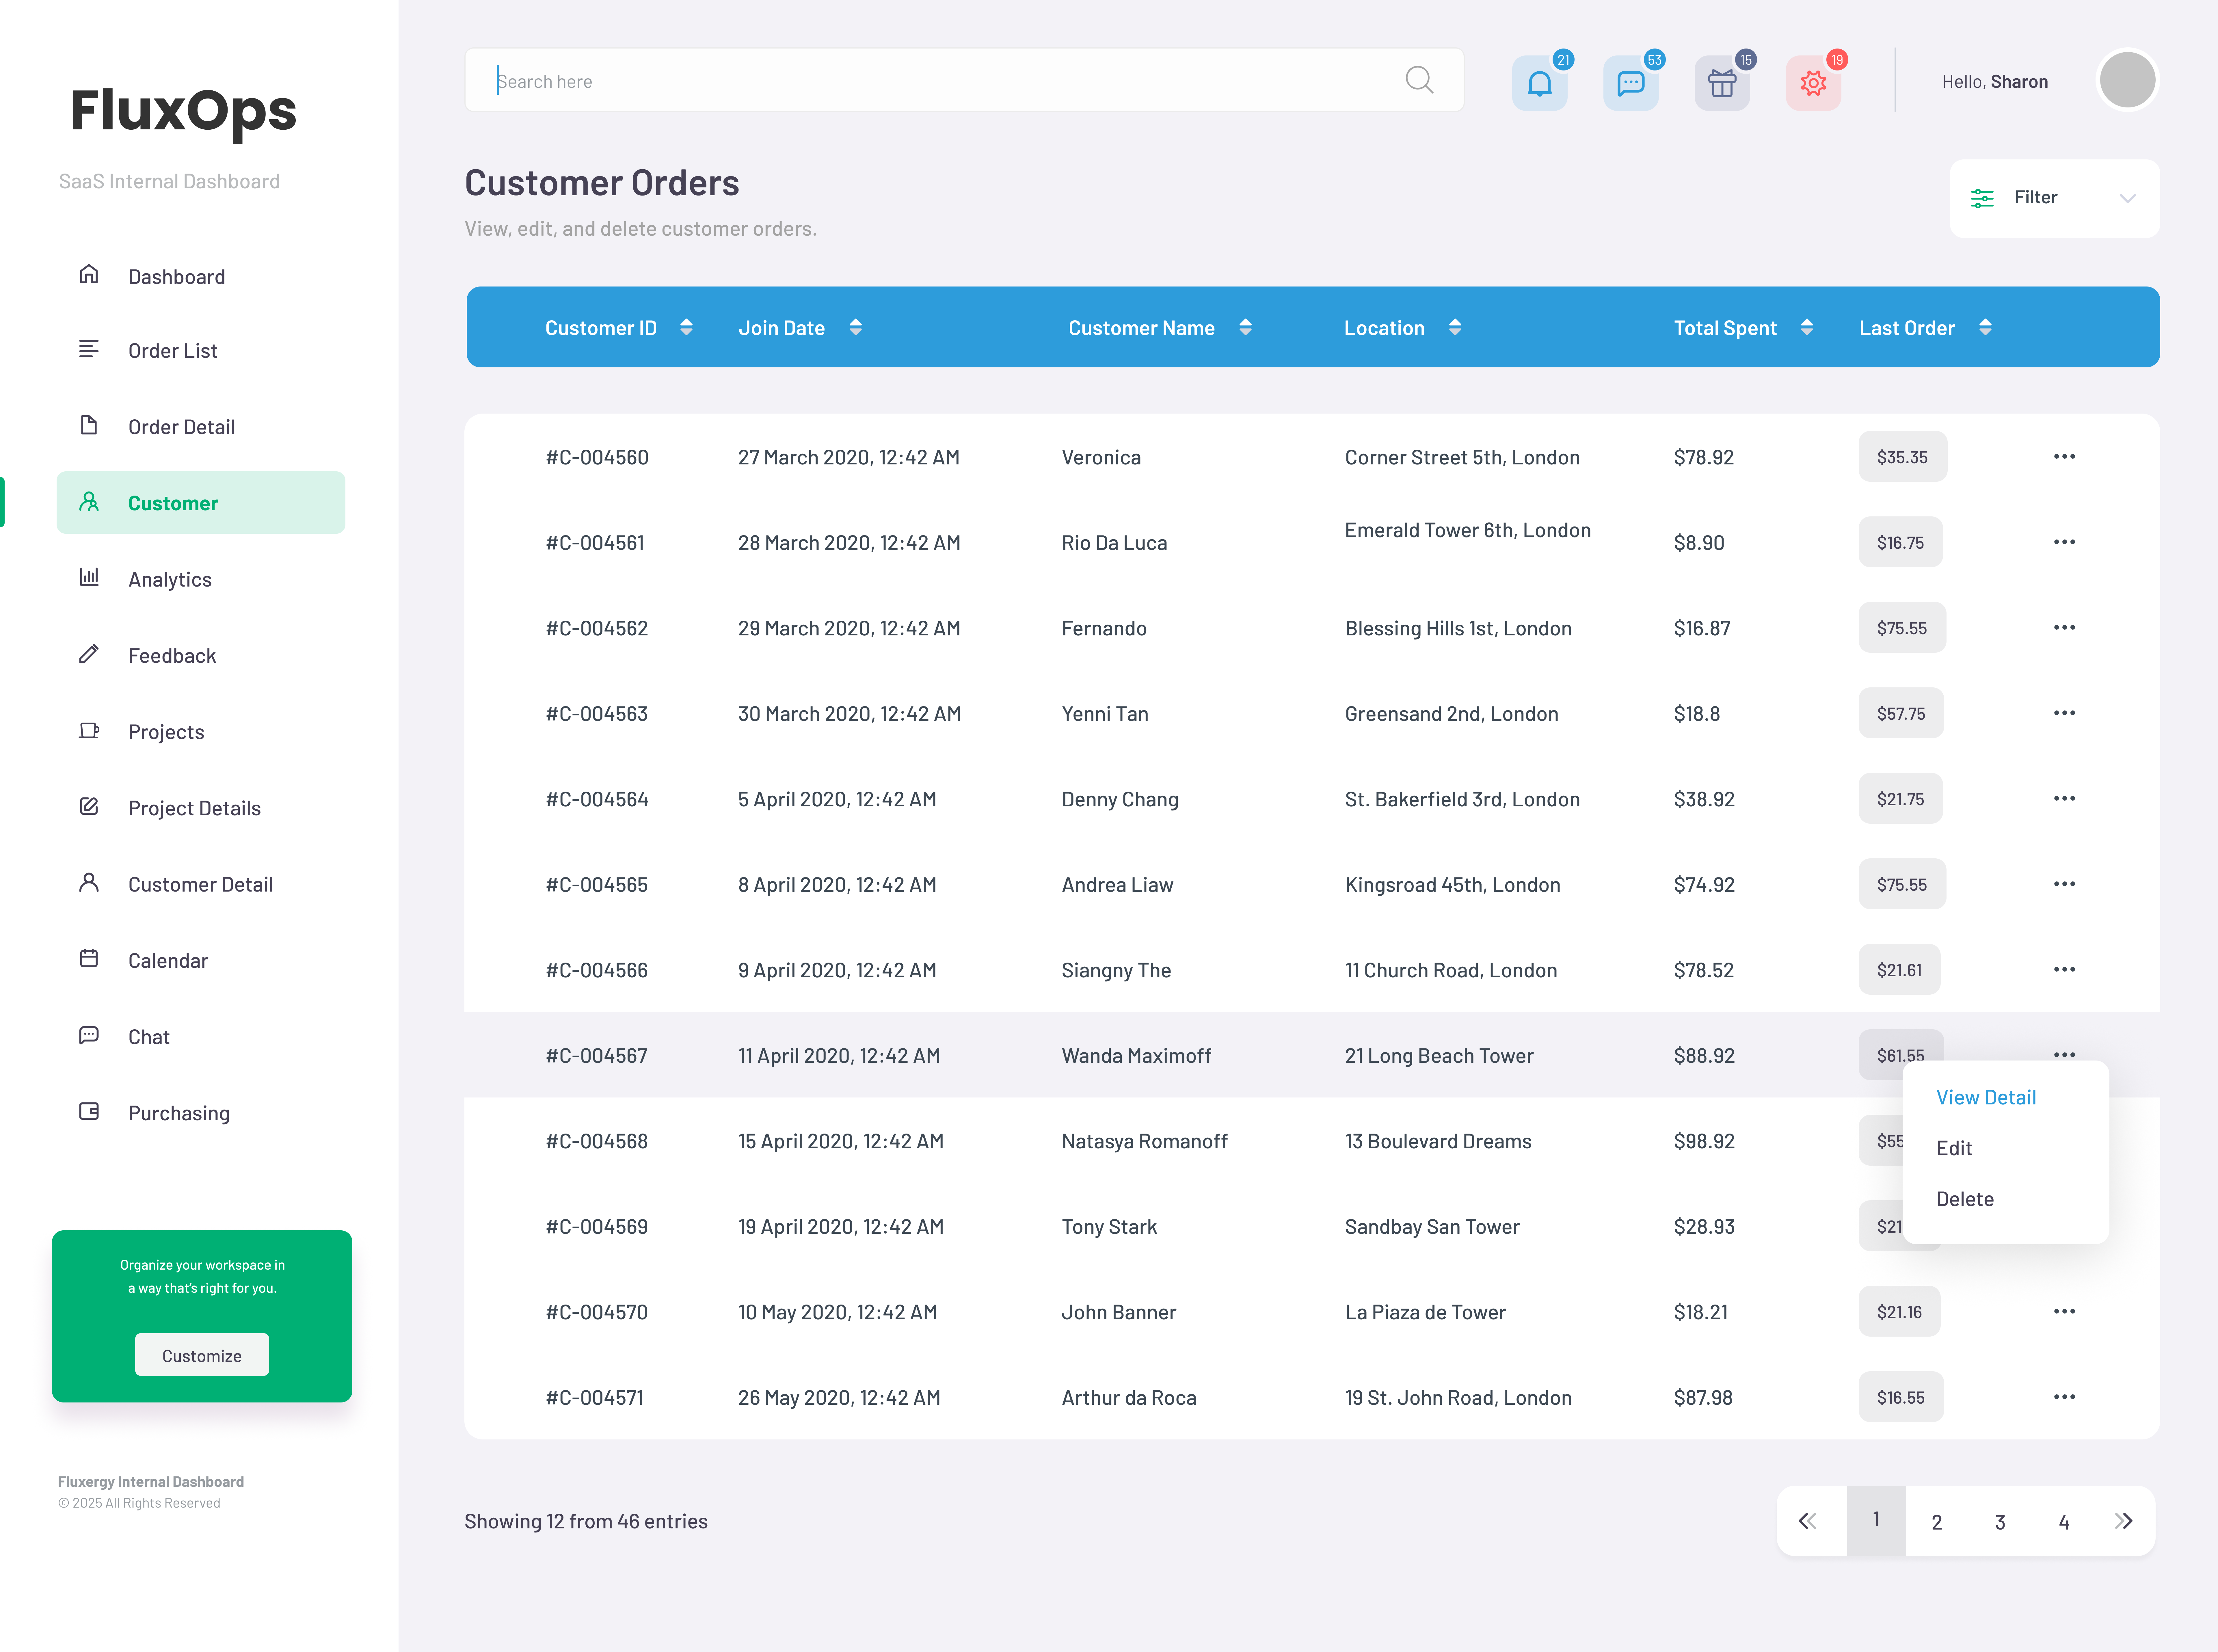Click the notification bell icon
This screenshot has height=1652, width=2218.
[x=1539, y=83]
